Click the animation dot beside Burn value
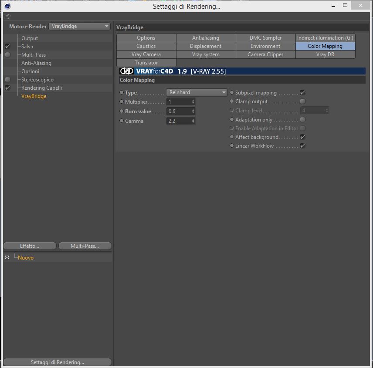 pos(122,111)
